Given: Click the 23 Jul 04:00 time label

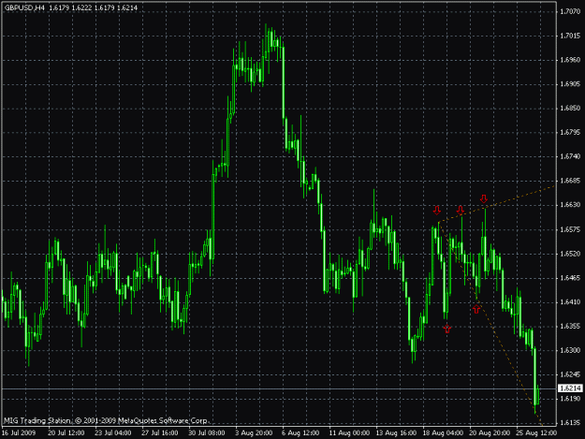Looking at the screenshot, I should pyautogui.click(x=112, y=432).
